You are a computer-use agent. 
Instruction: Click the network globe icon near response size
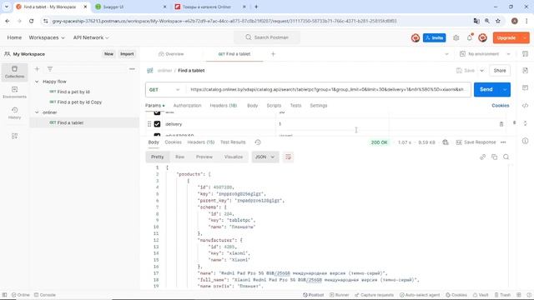pyautogui.click(x=446, y=142)
